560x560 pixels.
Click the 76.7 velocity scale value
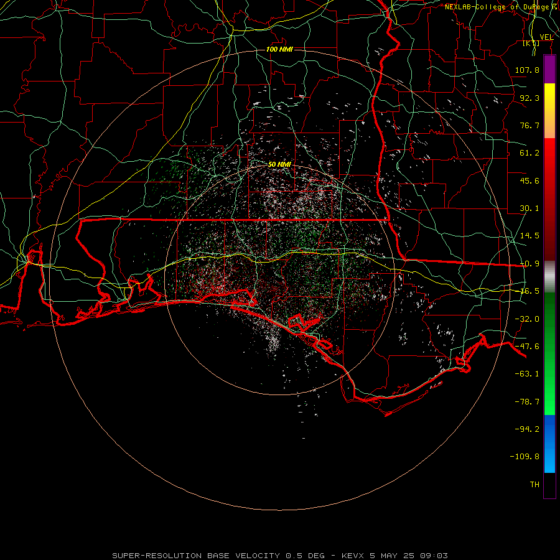[x=530, y=125]
